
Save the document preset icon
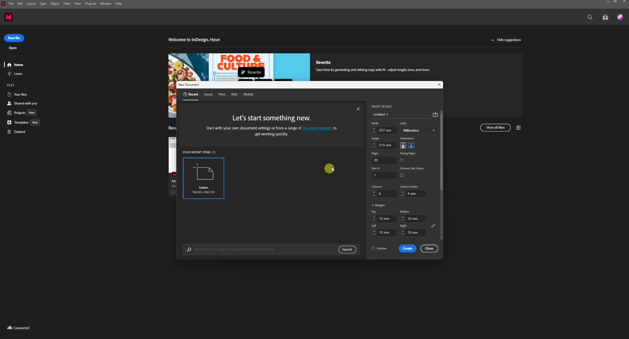pyautogui.click(x=435, y=114)
